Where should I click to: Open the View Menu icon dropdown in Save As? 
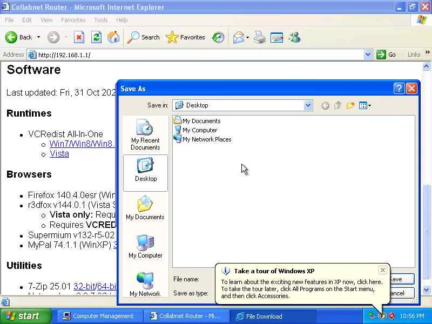pyautogui.click(x=365, y=105)
